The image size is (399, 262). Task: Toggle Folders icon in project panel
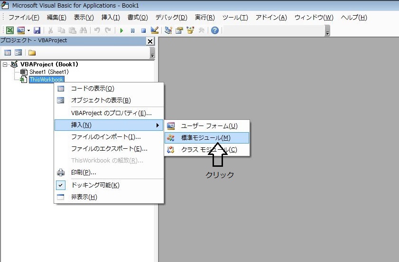tap(32, 53)
